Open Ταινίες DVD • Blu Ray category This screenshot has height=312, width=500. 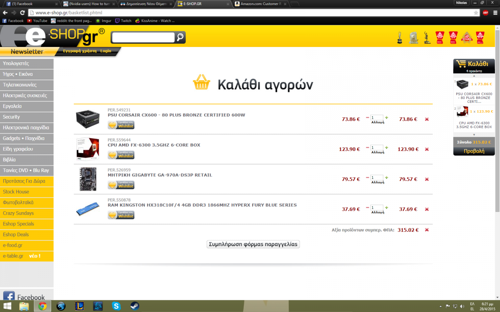[27, 171]
